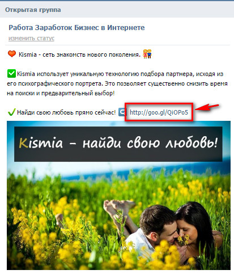
Task: Click the 'изменить статус' link
Action: 31,38
